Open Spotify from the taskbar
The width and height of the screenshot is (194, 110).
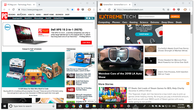tap(67, 106)
